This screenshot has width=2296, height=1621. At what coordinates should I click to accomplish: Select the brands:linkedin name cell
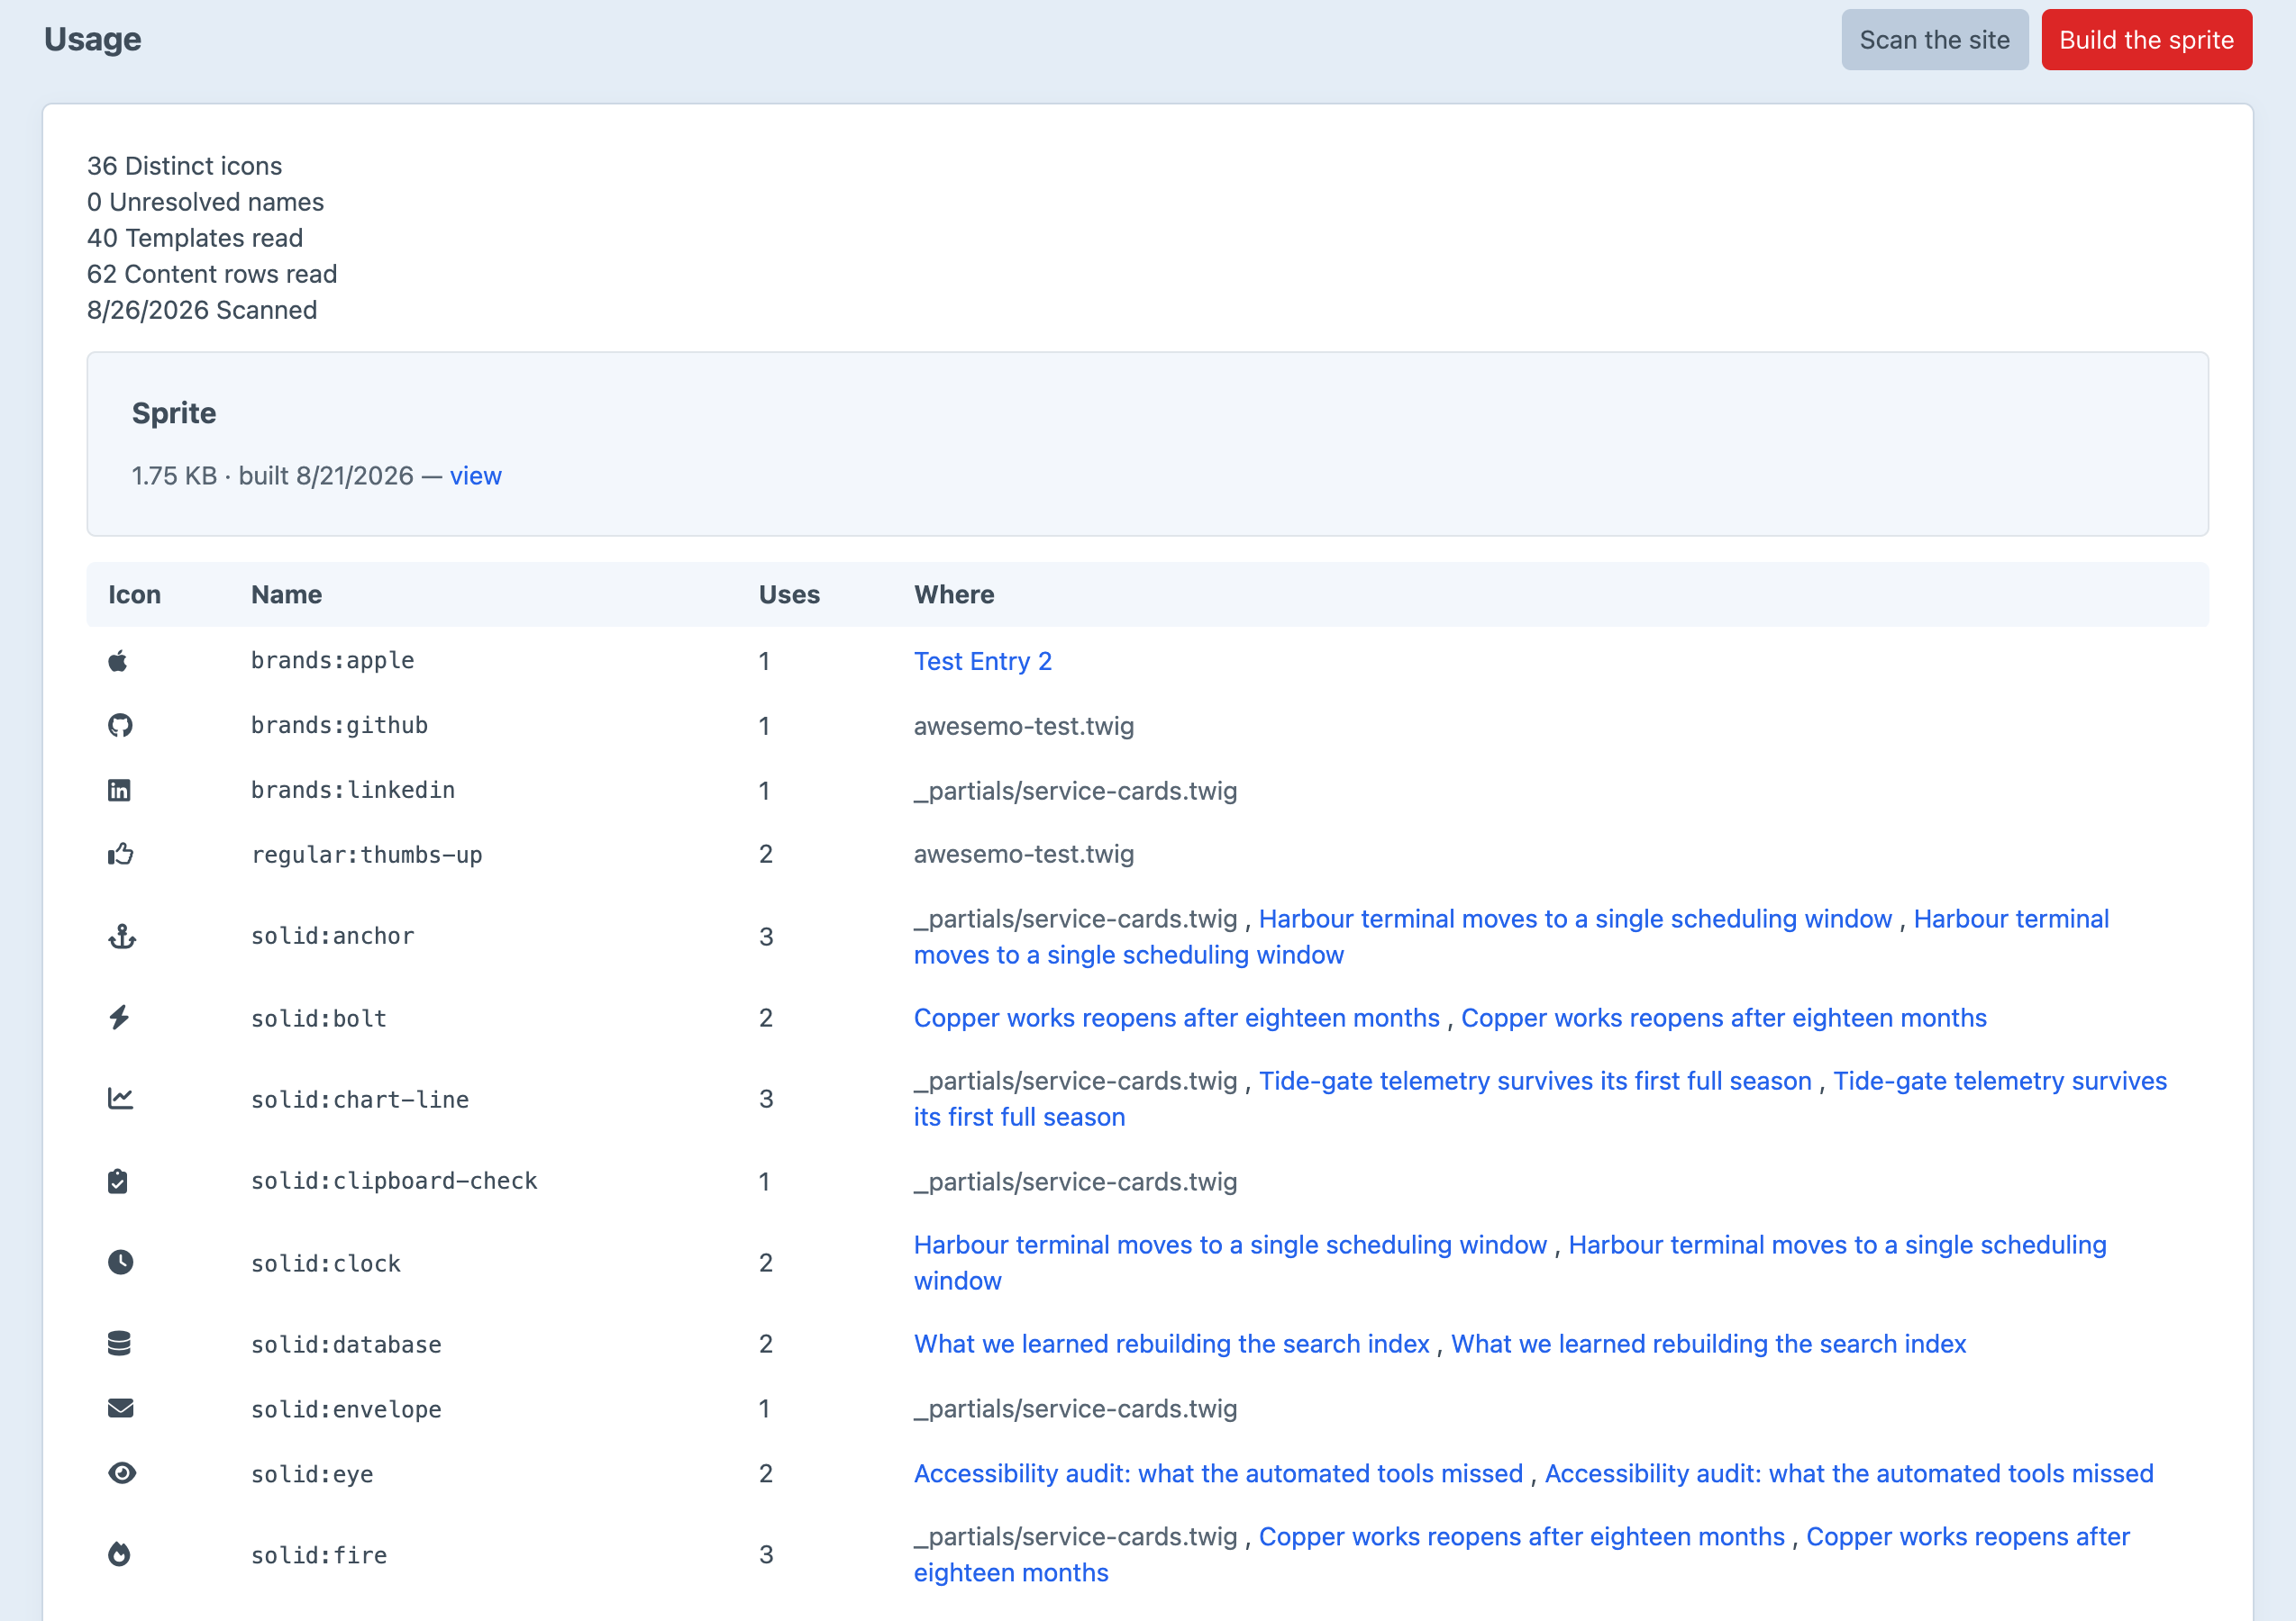point(353,791)
